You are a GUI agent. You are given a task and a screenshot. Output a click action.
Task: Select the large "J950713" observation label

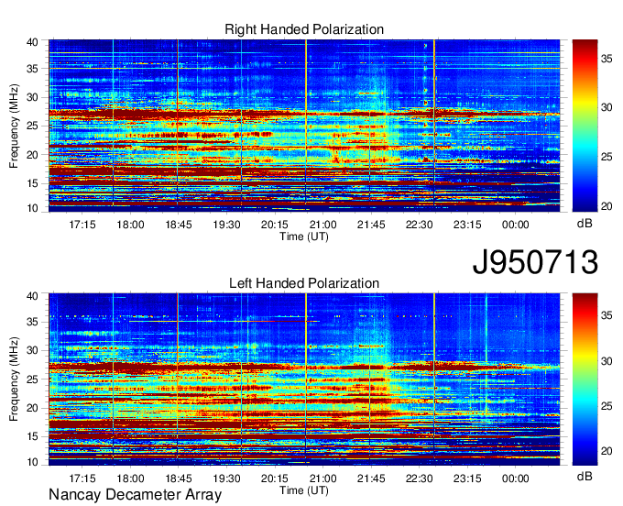pyautogui.click(x=535, y=262)
